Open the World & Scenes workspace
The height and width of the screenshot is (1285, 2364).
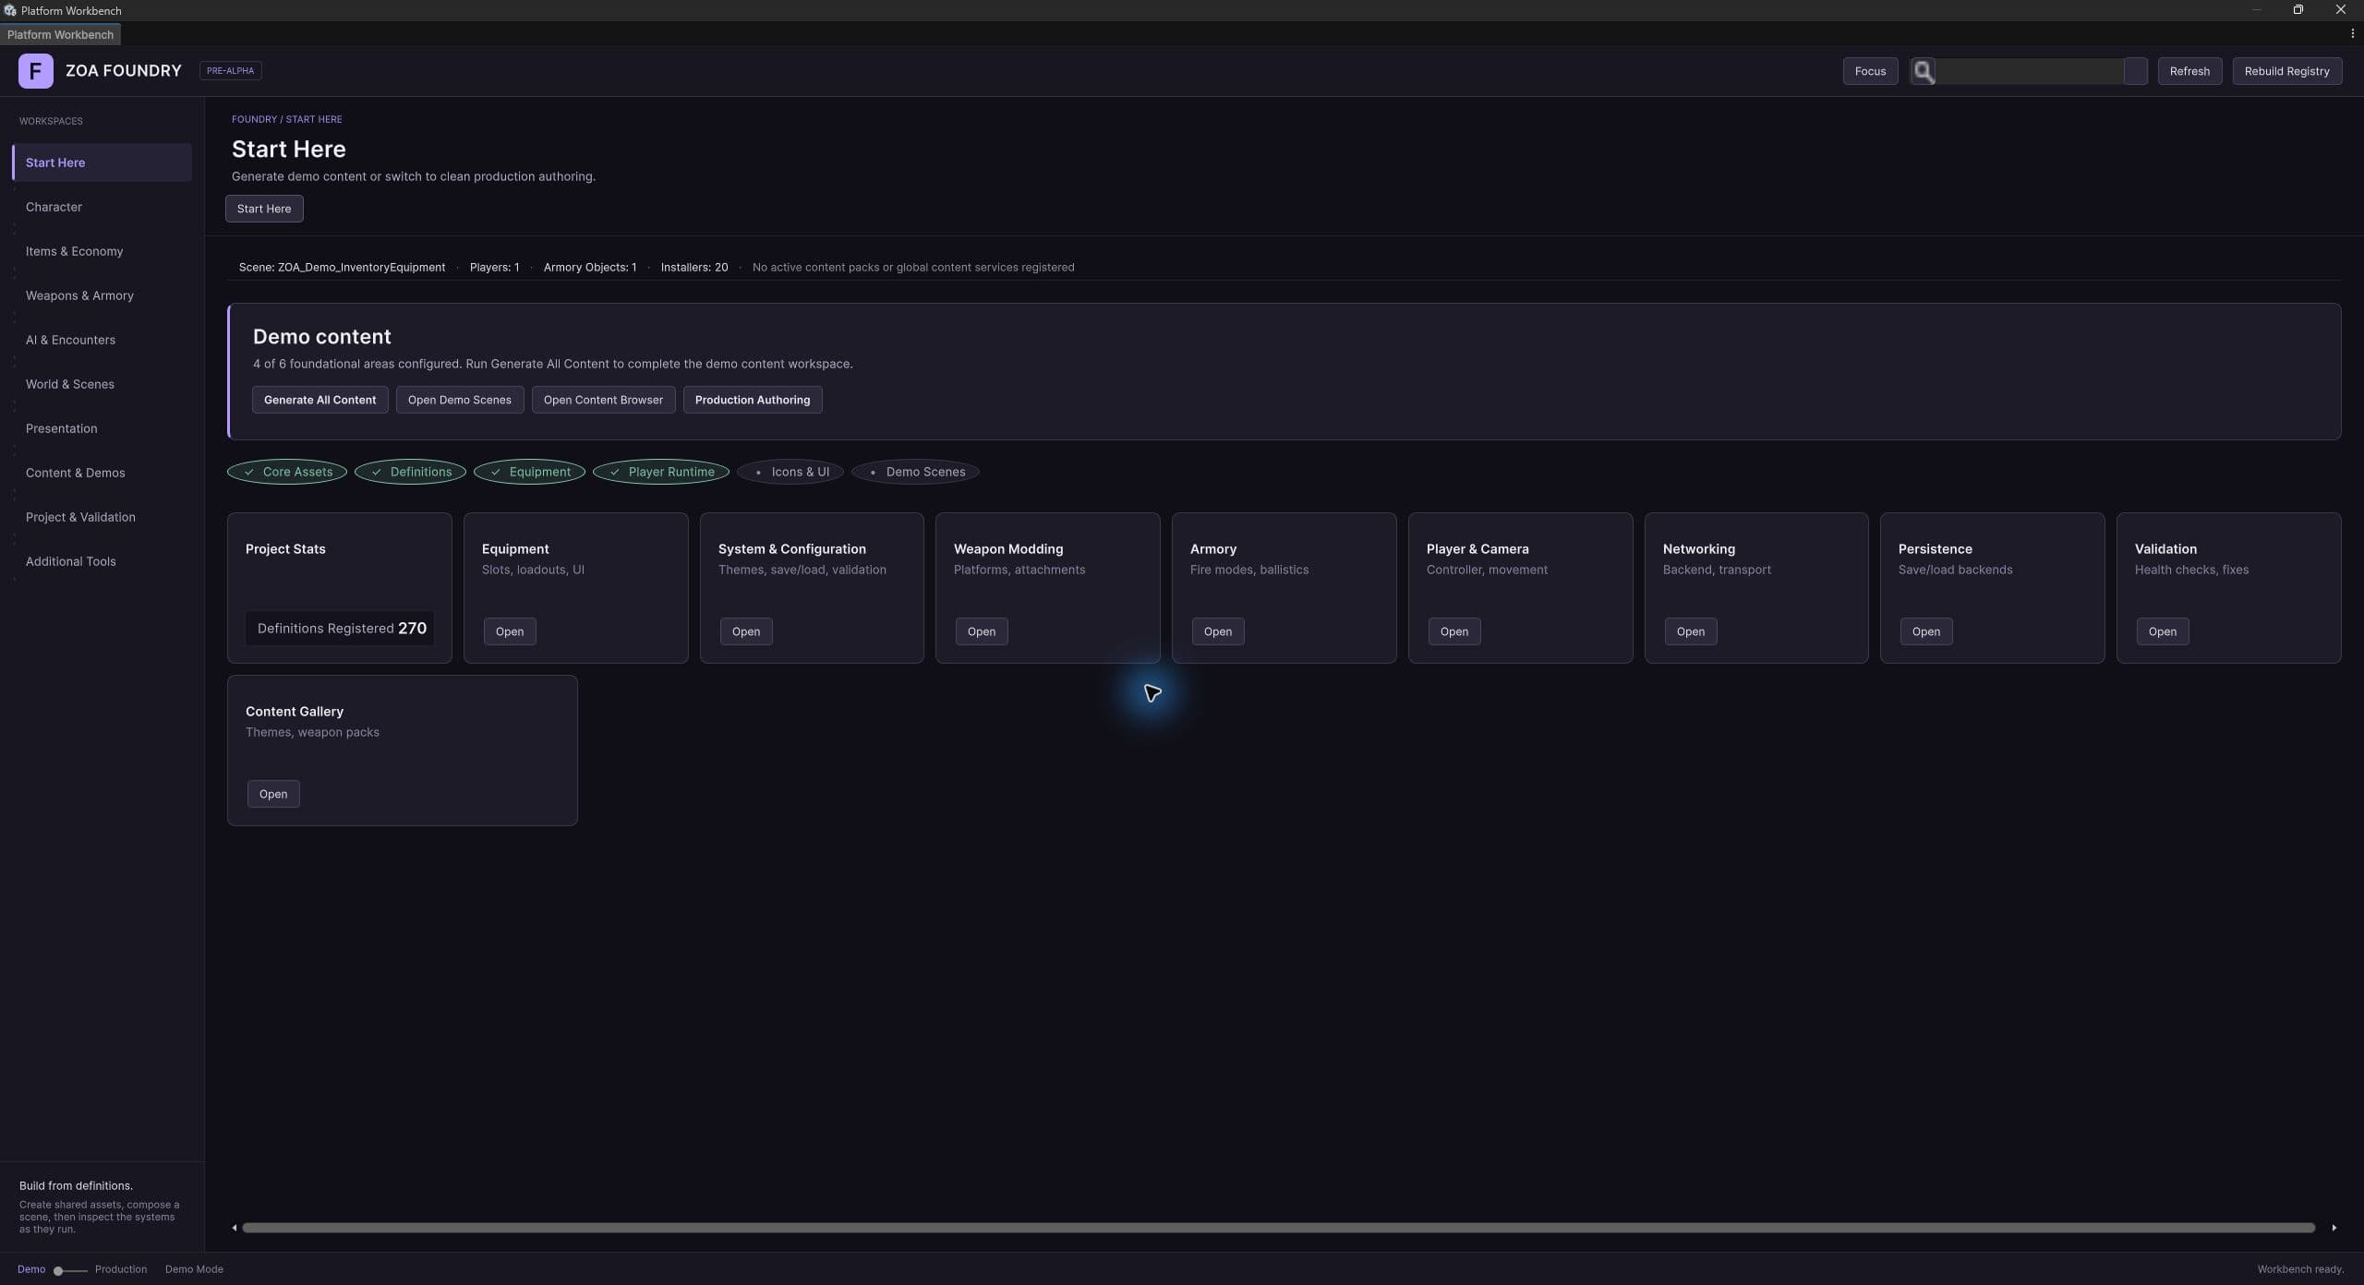[x=102, y=384]
